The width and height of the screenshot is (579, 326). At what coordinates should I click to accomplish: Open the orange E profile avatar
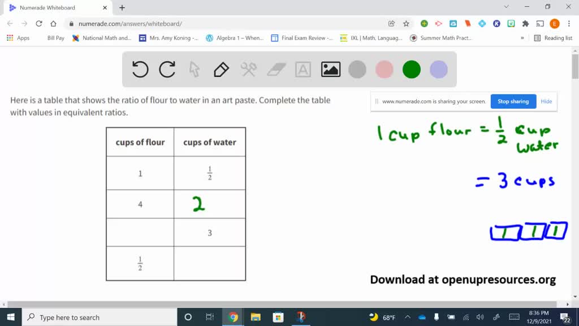(x=554, y=24)
